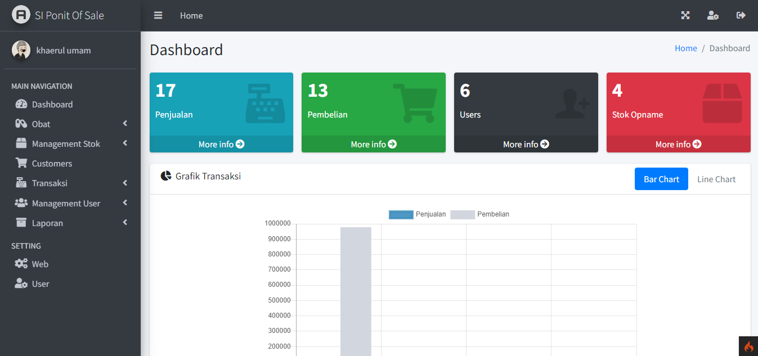Toggle Penjualan dataset in chart legend
Viewport: 758px width, 356px height.
401,214
